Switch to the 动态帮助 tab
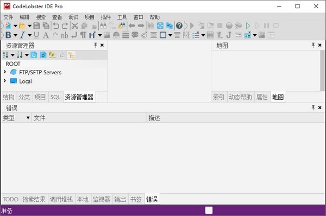 point(240,97)
